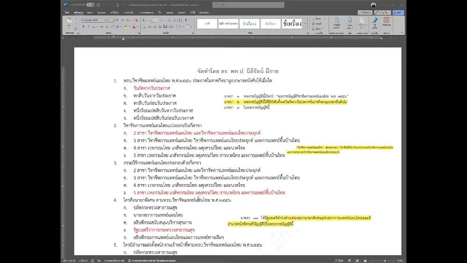
Task: Switch to the Insert ribbon tab
Action: click(x=90, y=12)
